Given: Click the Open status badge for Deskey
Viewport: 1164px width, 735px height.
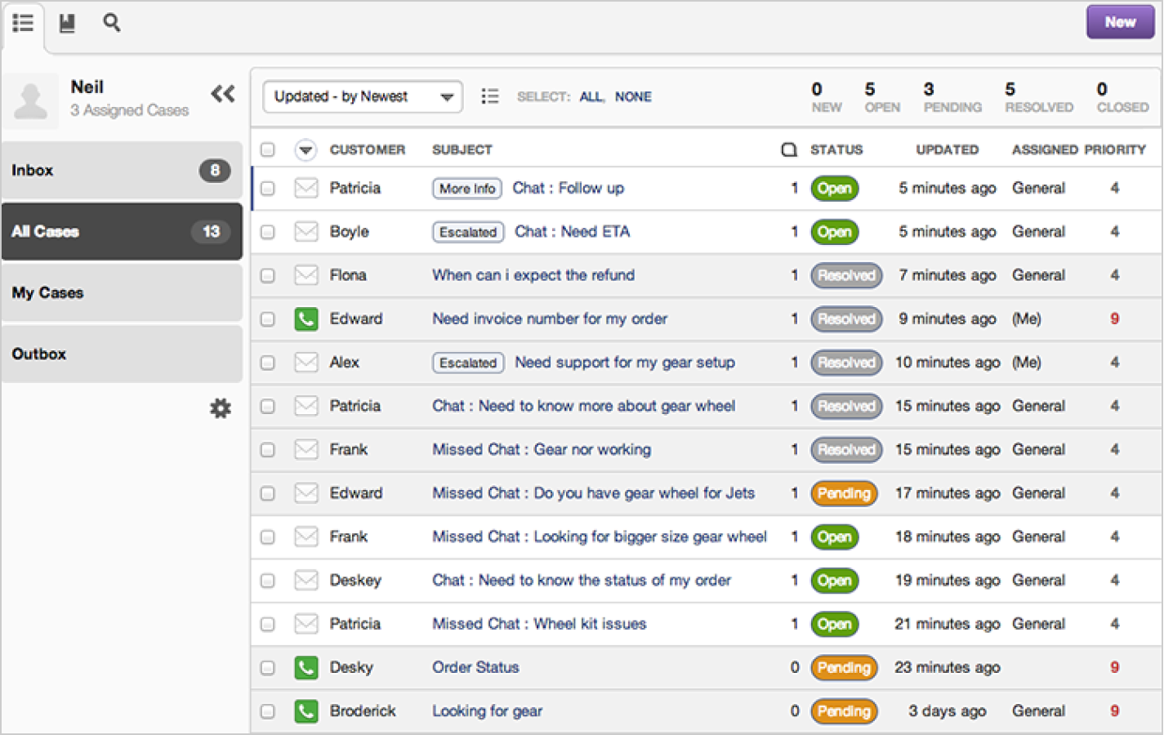Looking at the screenshot, I should 834,581.
